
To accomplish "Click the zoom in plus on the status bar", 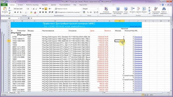I will click(169, 95).
